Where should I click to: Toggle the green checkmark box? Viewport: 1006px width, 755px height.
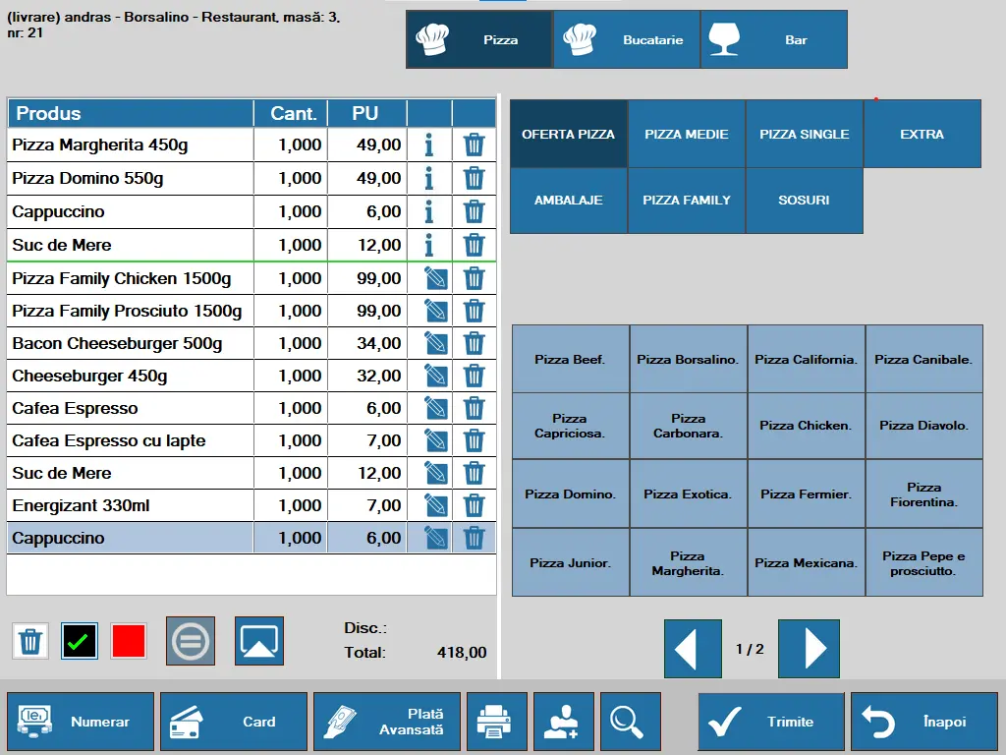click(80, 642)
